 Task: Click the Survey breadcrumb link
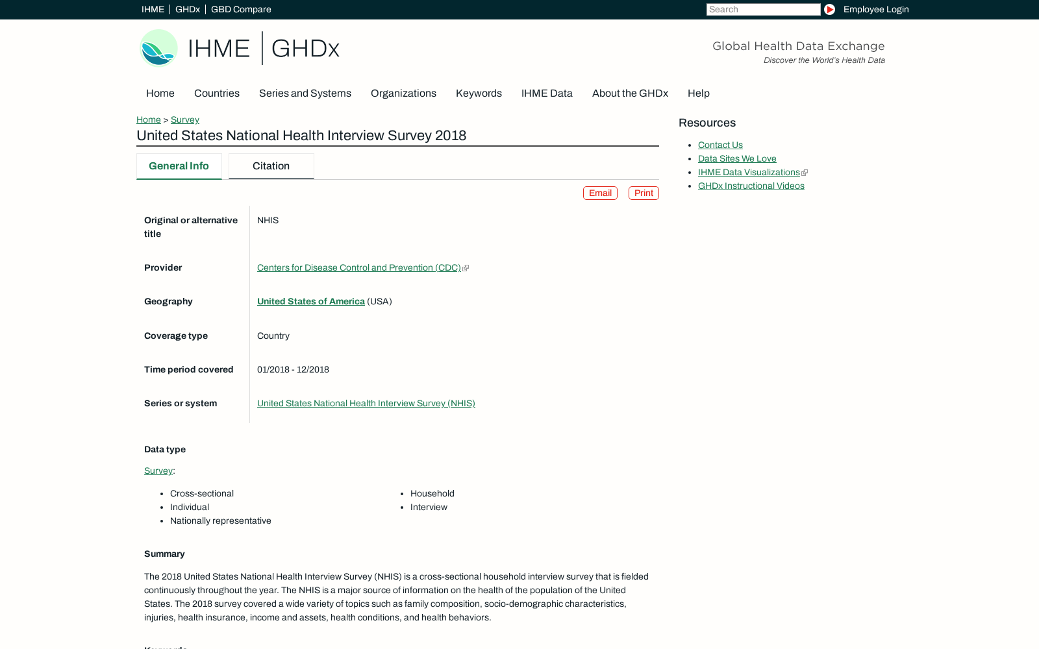185,119
